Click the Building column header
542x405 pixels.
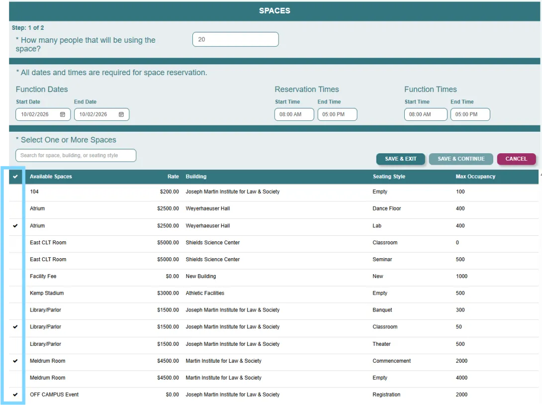tap(196, 177)
